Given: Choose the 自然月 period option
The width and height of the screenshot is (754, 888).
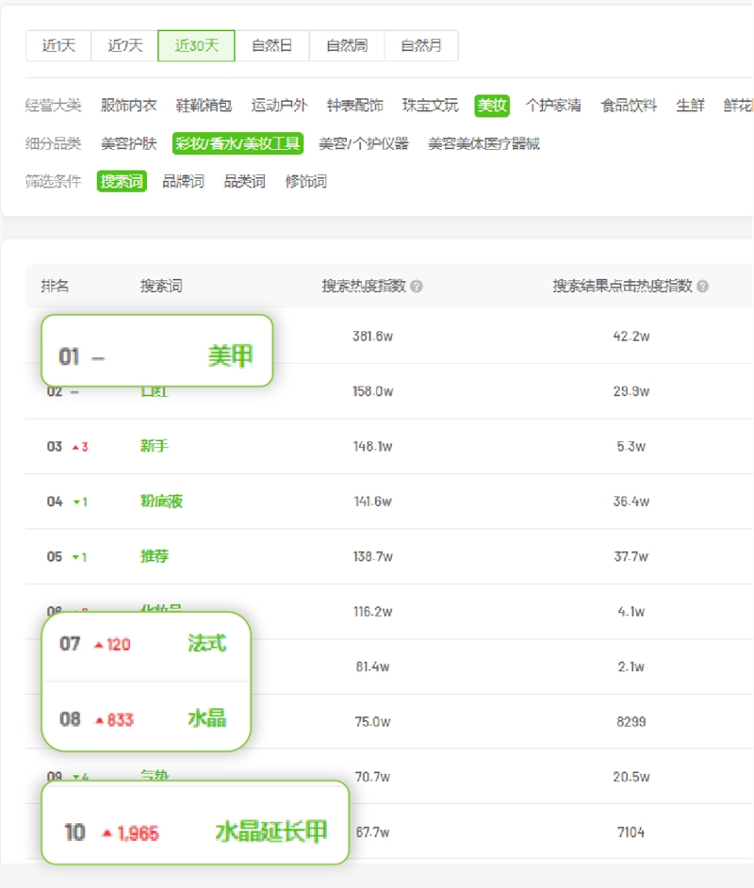Looking at the screenshot, I should coord(421,45).
